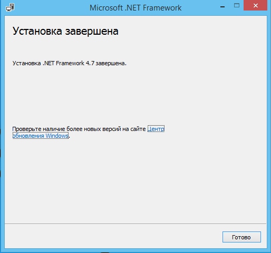271x253 pixels.
Task: Click the word Framework in the title bar
Action: 162,8
